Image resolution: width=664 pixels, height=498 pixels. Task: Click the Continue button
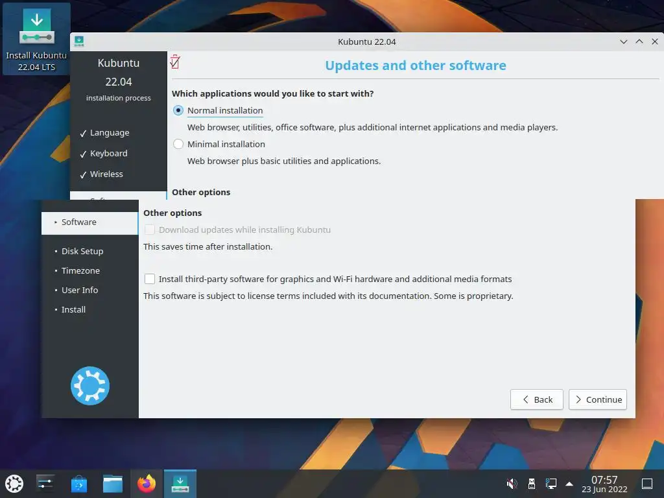[597, 399]
